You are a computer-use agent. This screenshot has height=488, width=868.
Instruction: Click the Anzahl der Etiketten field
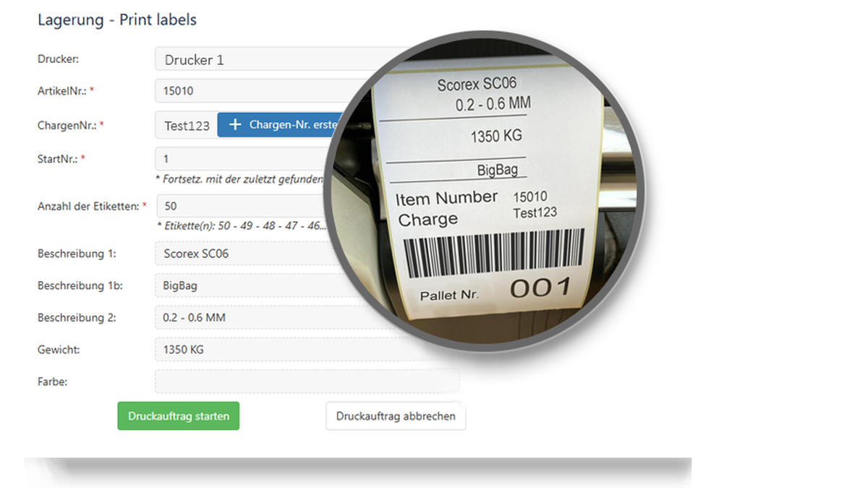tap(242, 206)
